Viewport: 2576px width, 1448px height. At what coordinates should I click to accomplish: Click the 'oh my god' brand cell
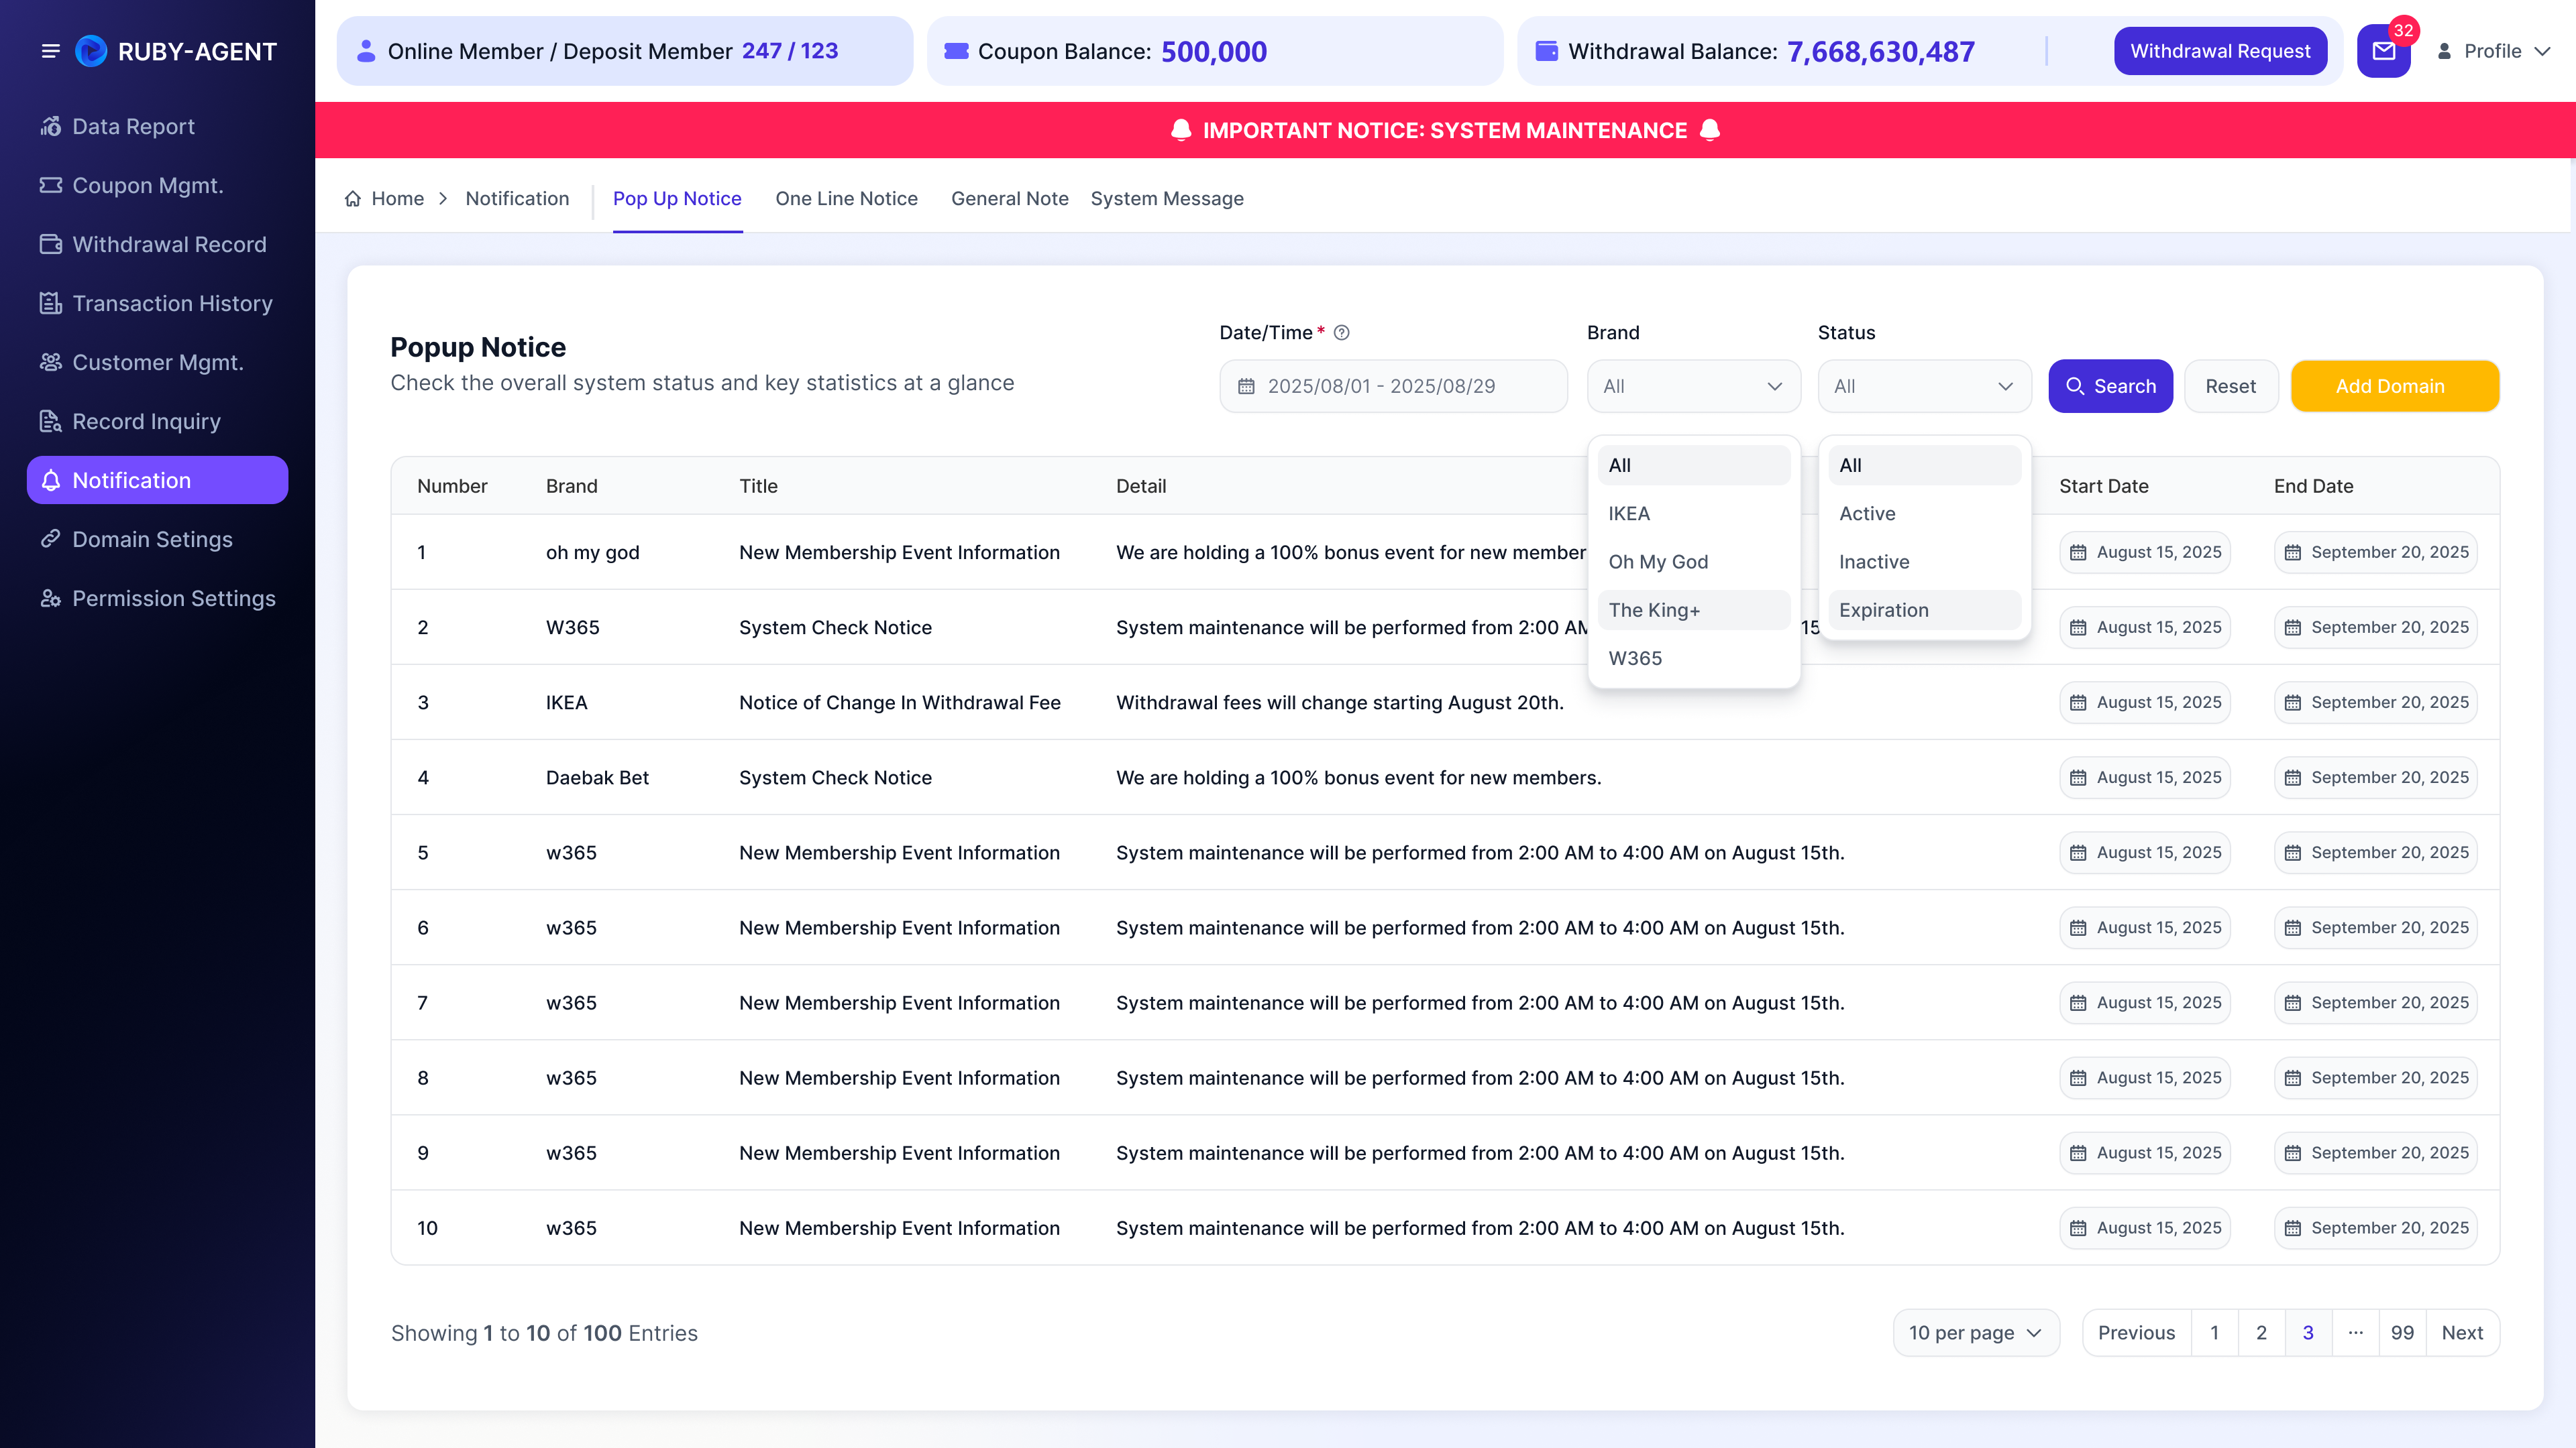pyautogui.click(x=592, y=552)
